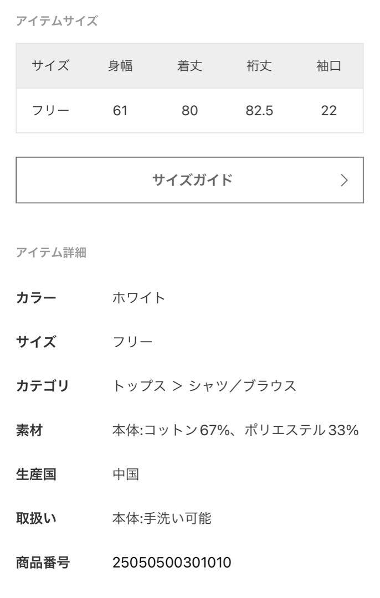Select the フリー size row label
This screenshot has width=380, height=598.
50,111
